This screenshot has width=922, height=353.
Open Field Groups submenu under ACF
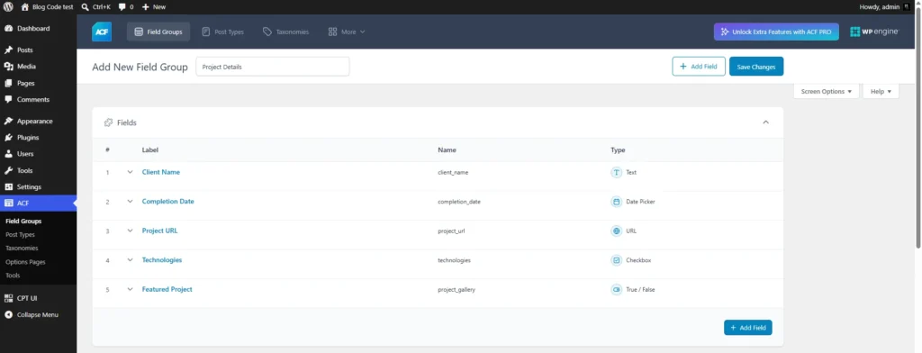pos(23,222)
